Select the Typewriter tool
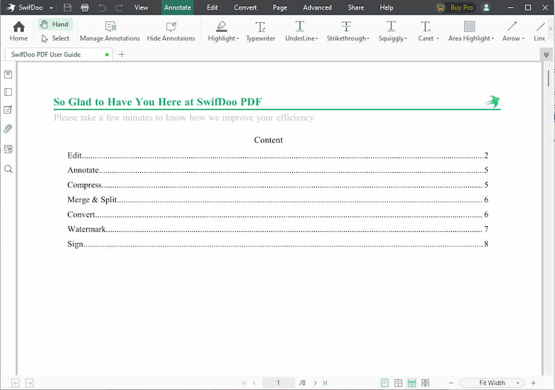The height and width of the screenshot is (390, 555). pyautogui.click(x=260, y=31)
